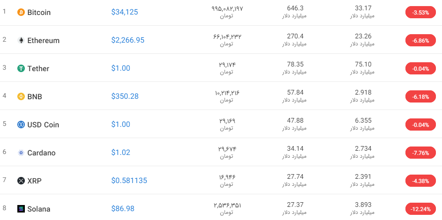Click the -3.53% change badge
Viewport: 442px width, 220px height.
tap(420, 12)
